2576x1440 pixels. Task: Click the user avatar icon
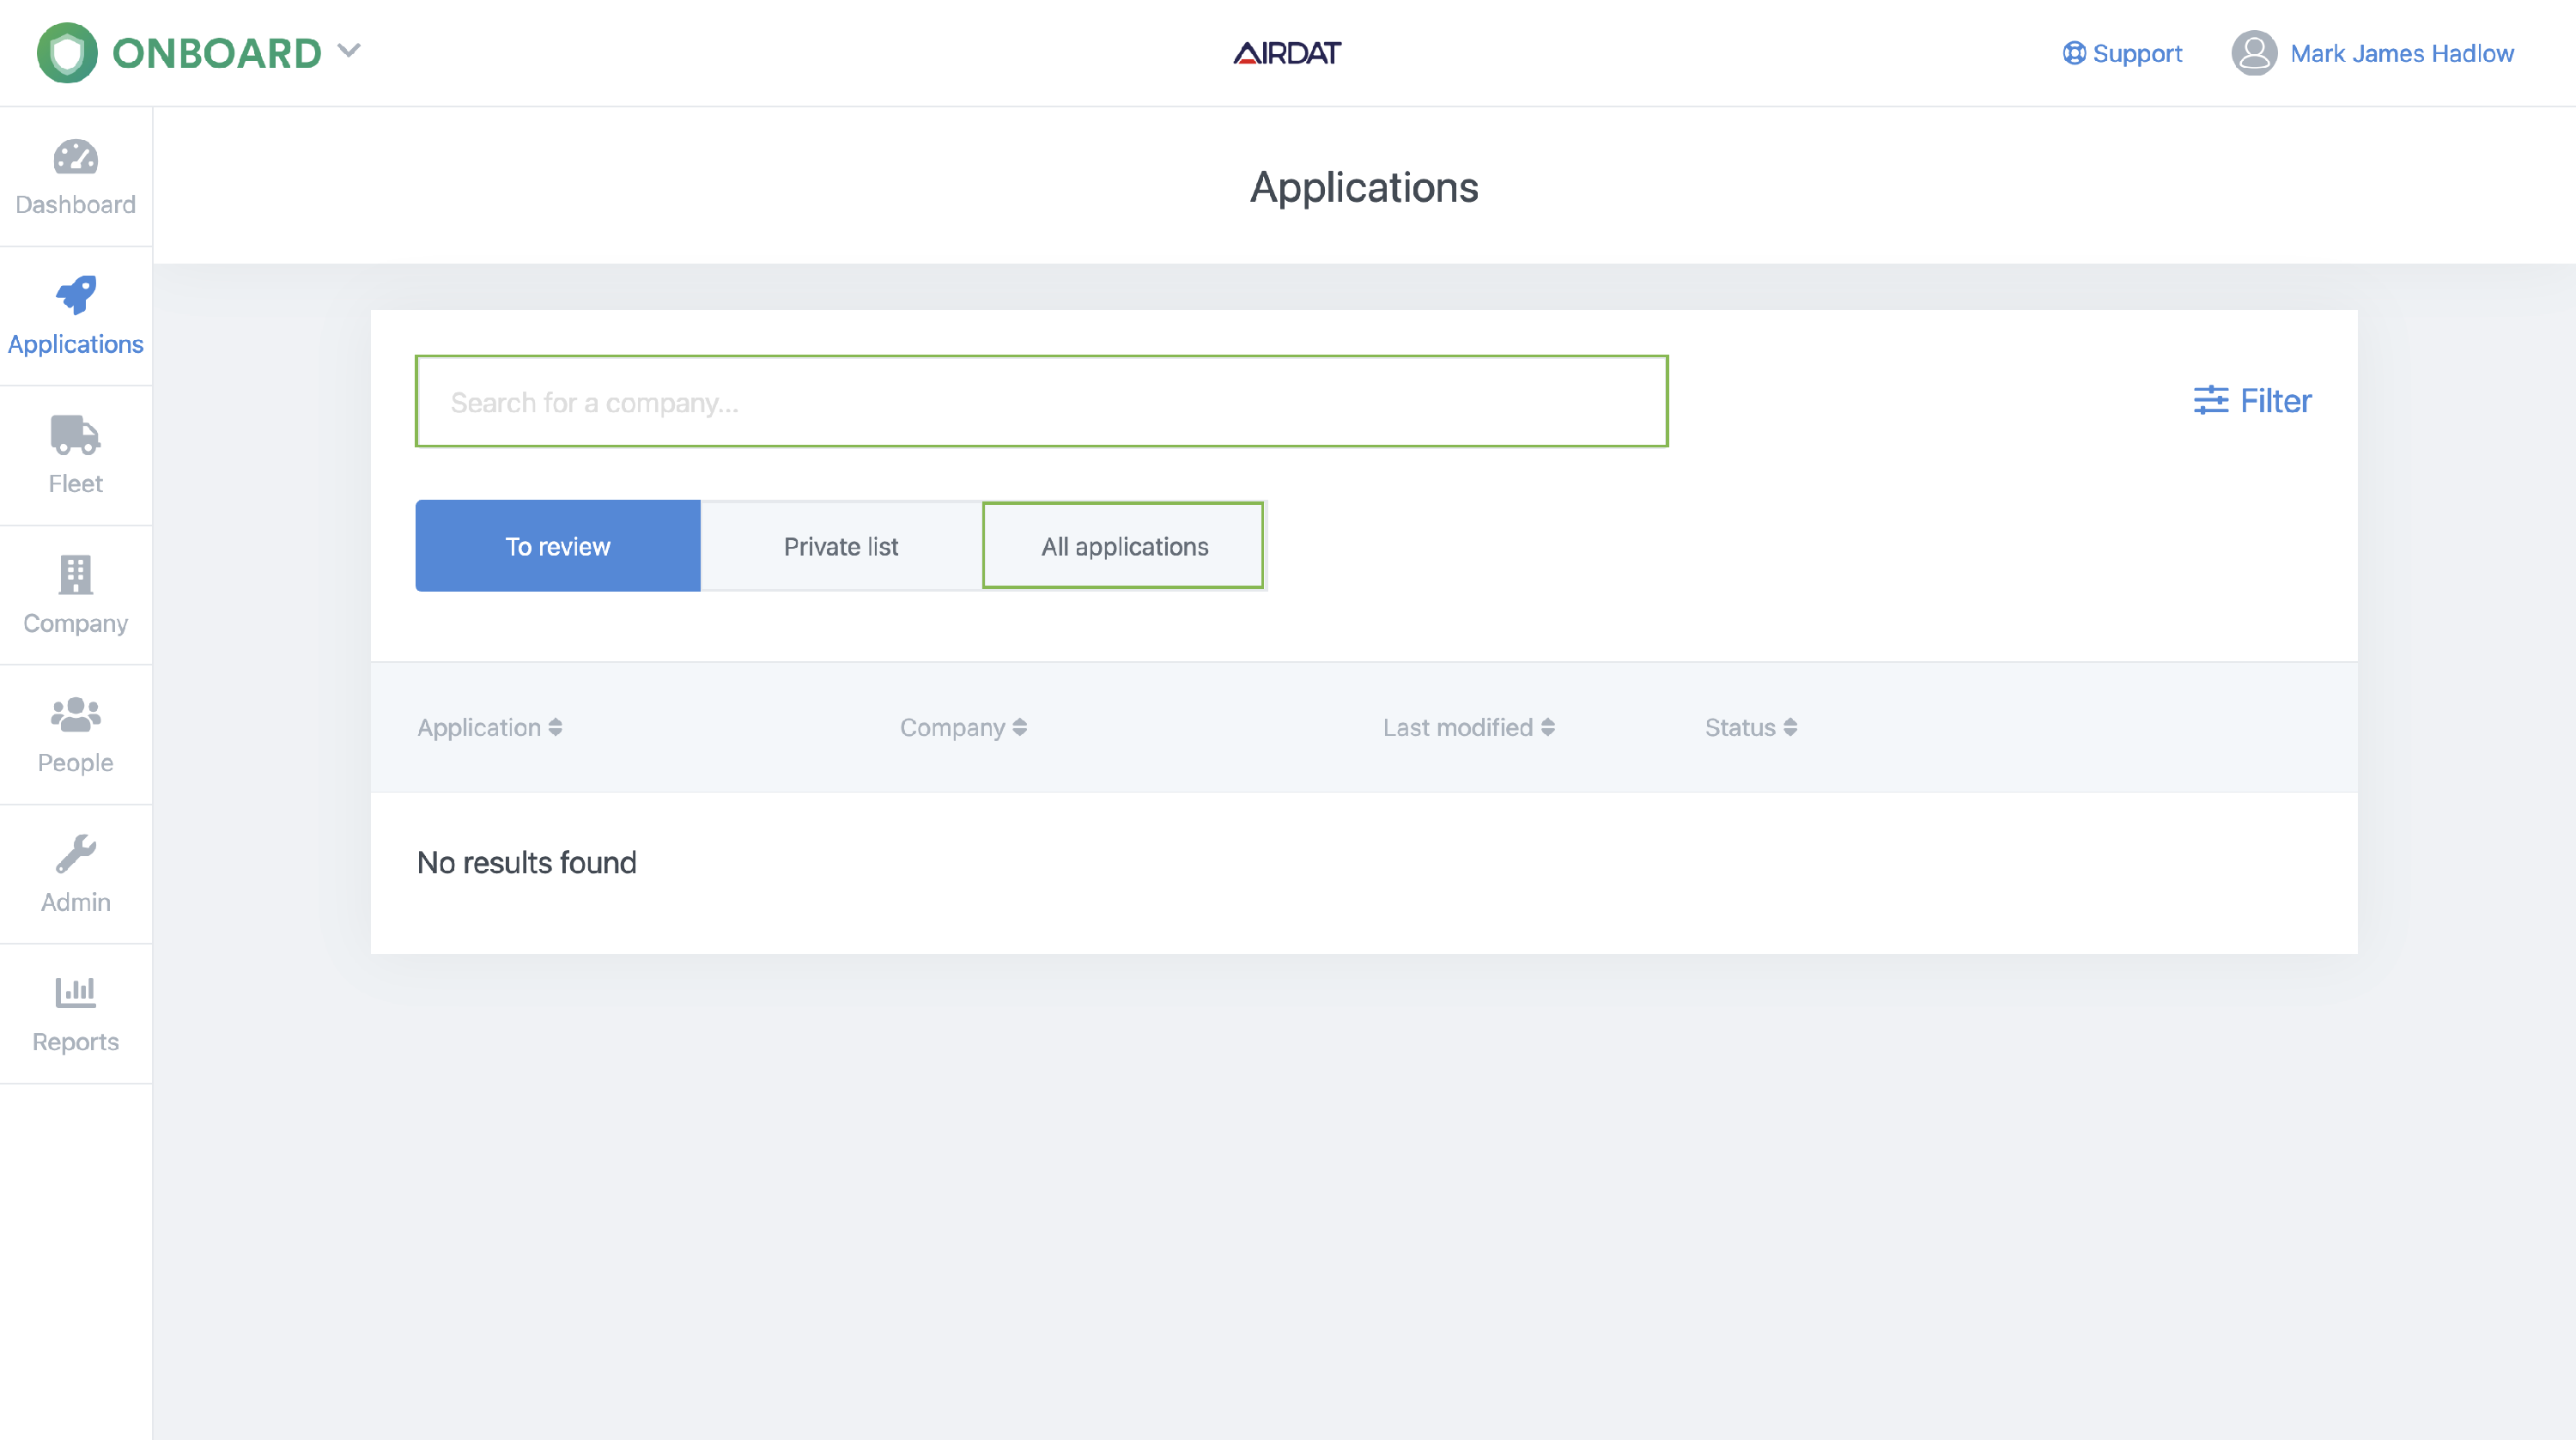(2254, 53)
